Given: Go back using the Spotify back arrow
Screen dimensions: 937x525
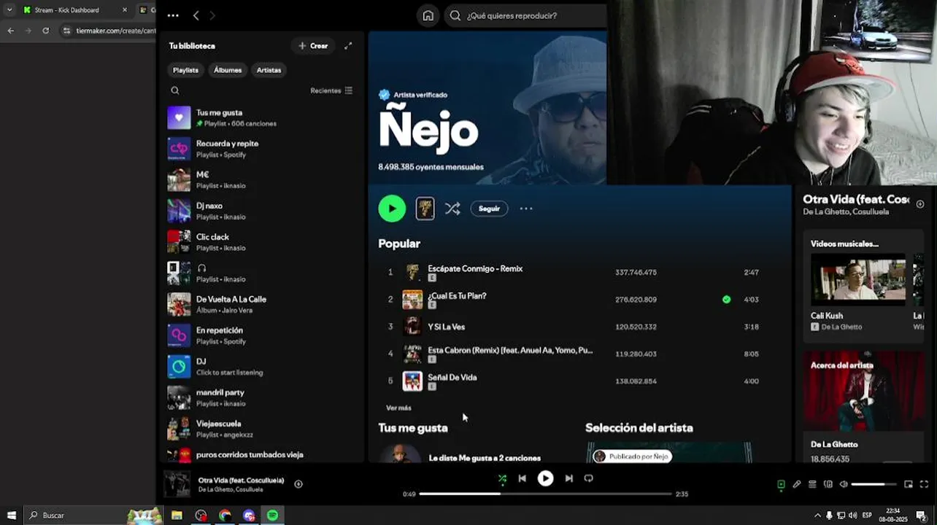Looking at the screenshot, I should [x=196, y=15].
